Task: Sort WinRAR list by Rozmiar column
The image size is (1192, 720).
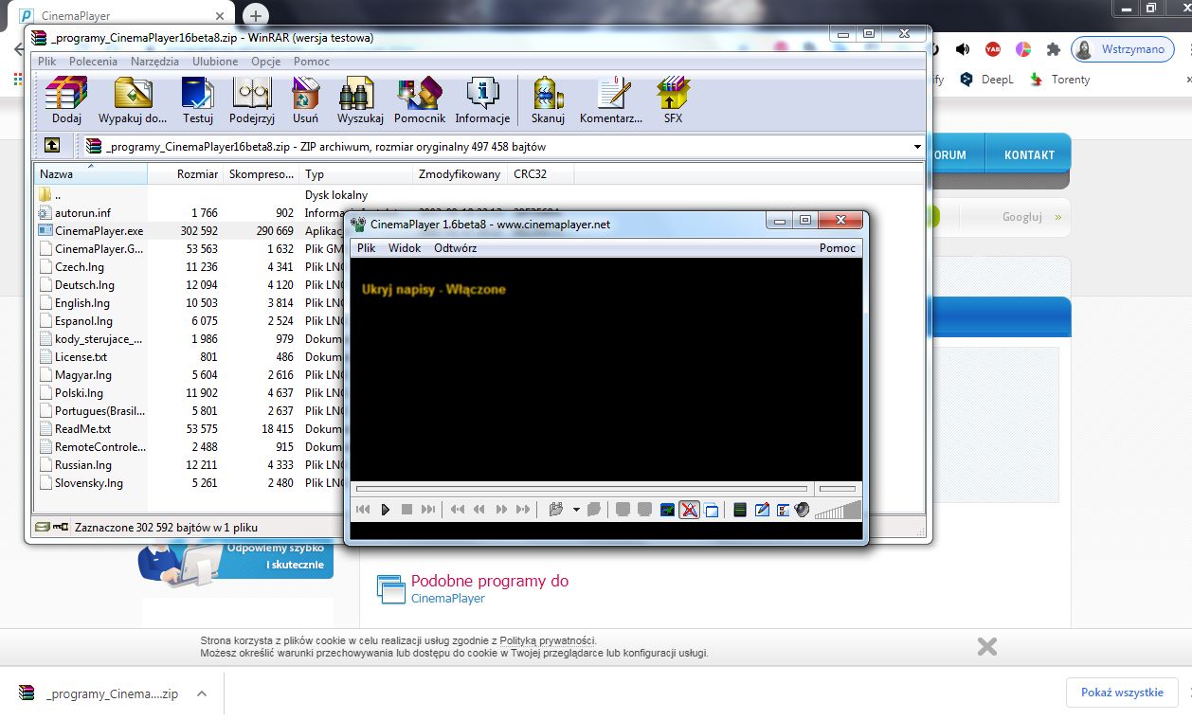Action: pyautogui.click(x=186, y=174)
